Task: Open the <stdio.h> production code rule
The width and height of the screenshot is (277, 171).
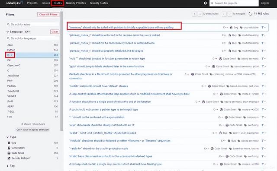Action: [x=99, y=149]
